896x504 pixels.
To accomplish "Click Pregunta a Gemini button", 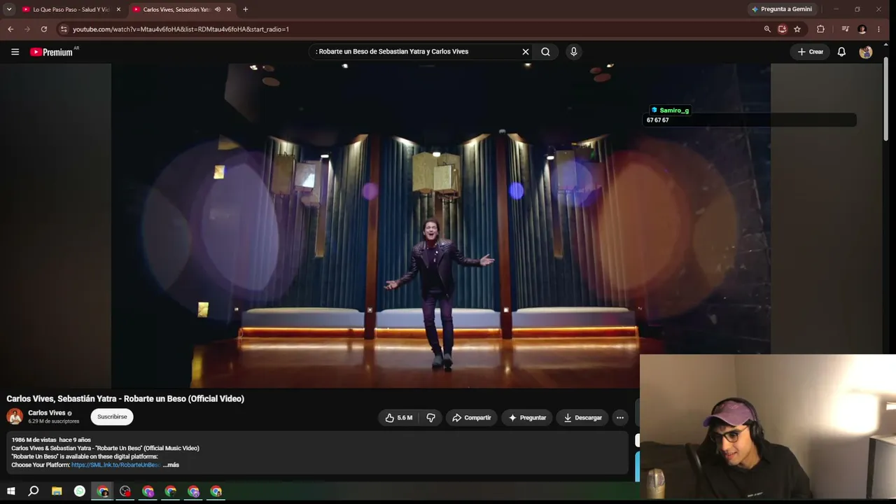I will (781, 10).
